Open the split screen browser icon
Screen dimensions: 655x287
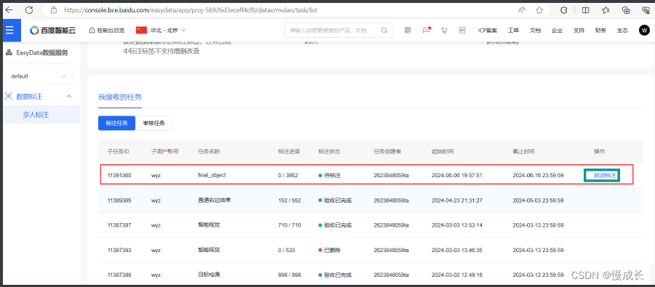586,10
